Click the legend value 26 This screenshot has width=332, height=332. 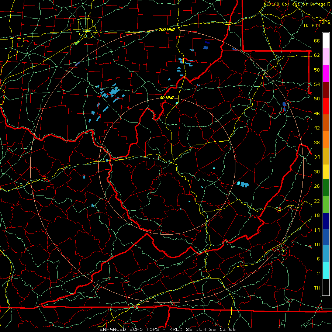pyautogui.click(x=317, y=186)
